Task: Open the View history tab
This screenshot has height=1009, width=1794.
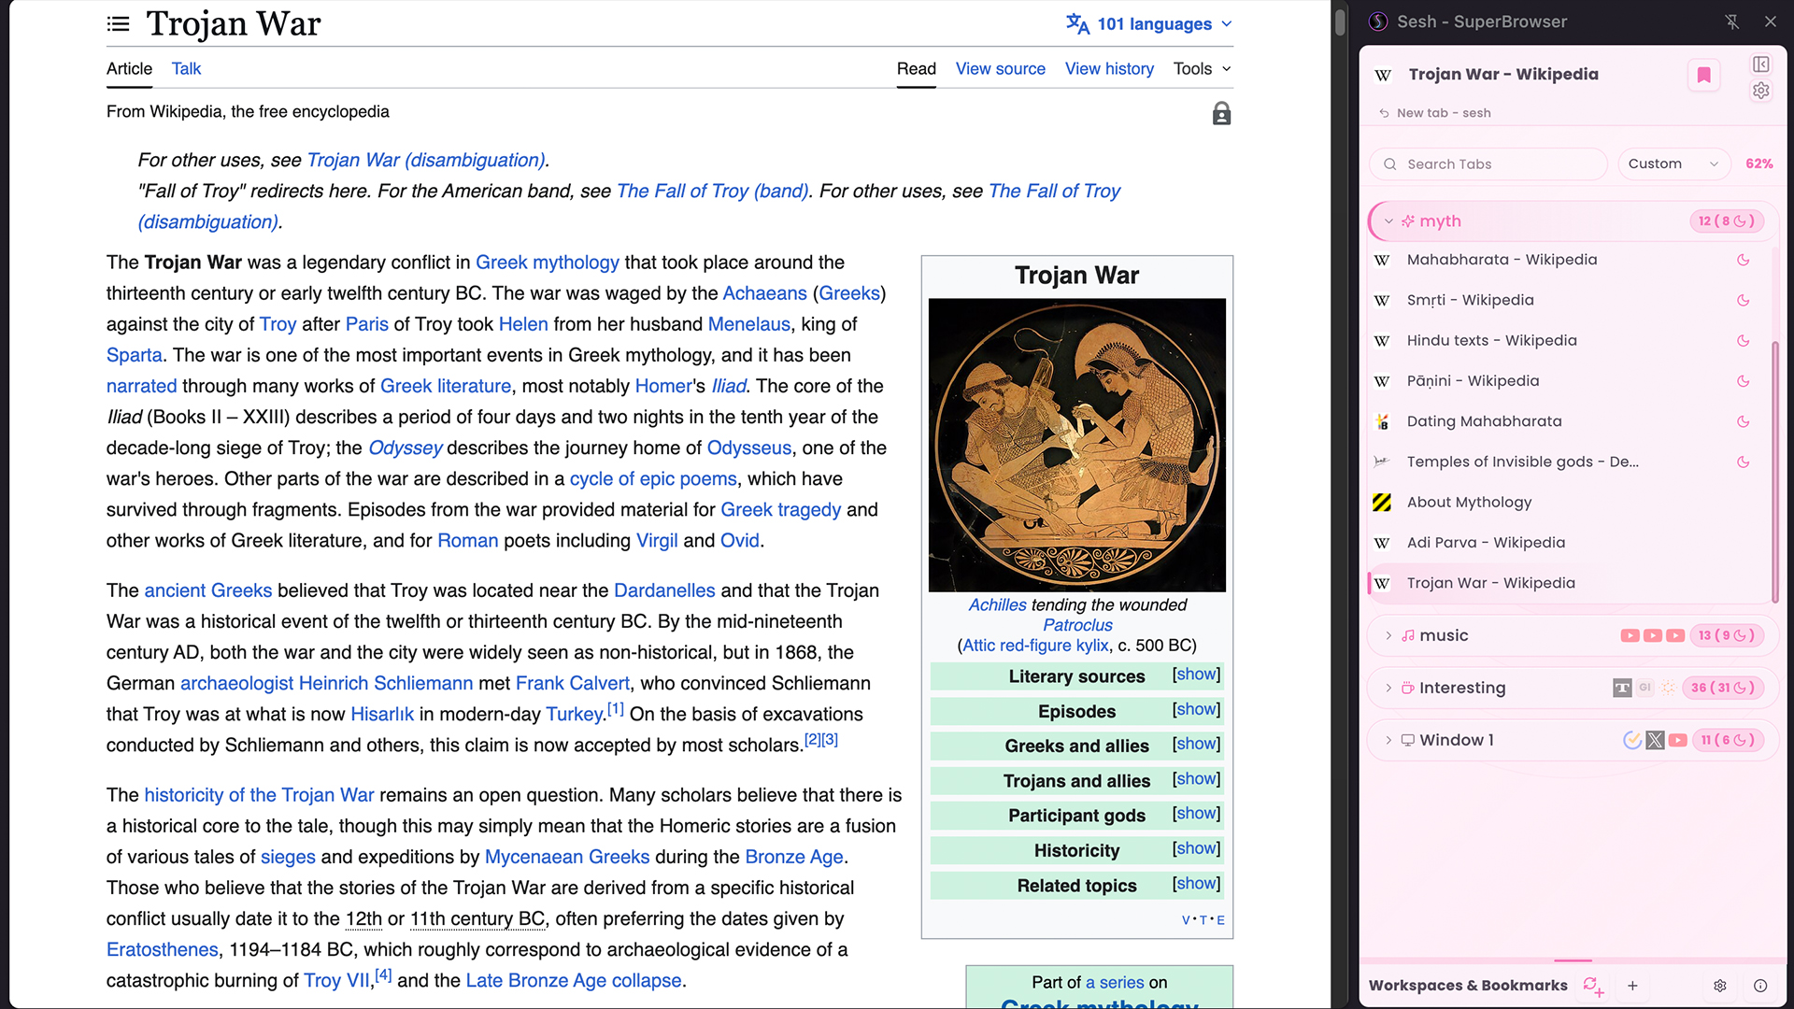Action: click(1109, 68)
